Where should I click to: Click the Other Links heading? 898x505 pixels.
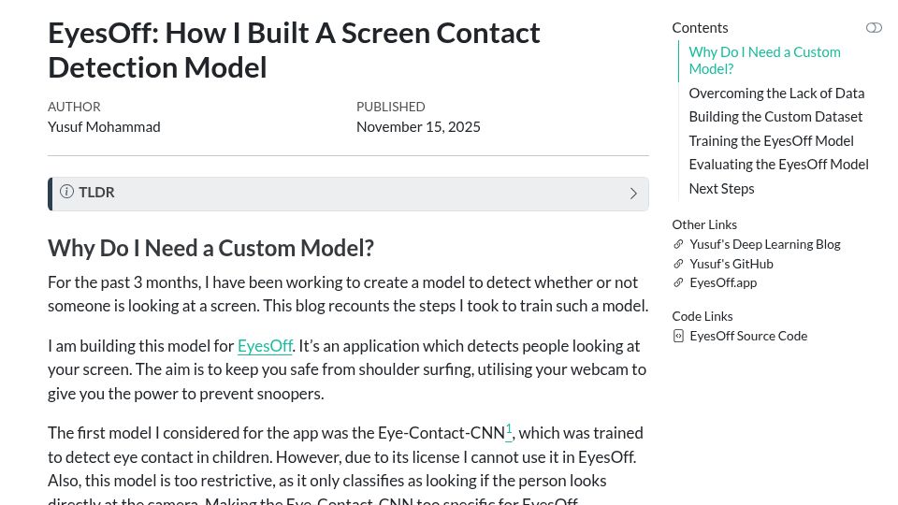704,224
